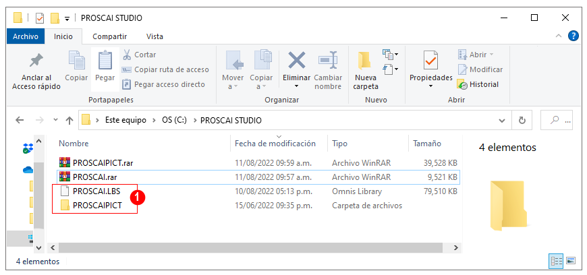This screenshot has width=587, height=275.
Task: Switch to the Compartir tab
Action: 110,36
